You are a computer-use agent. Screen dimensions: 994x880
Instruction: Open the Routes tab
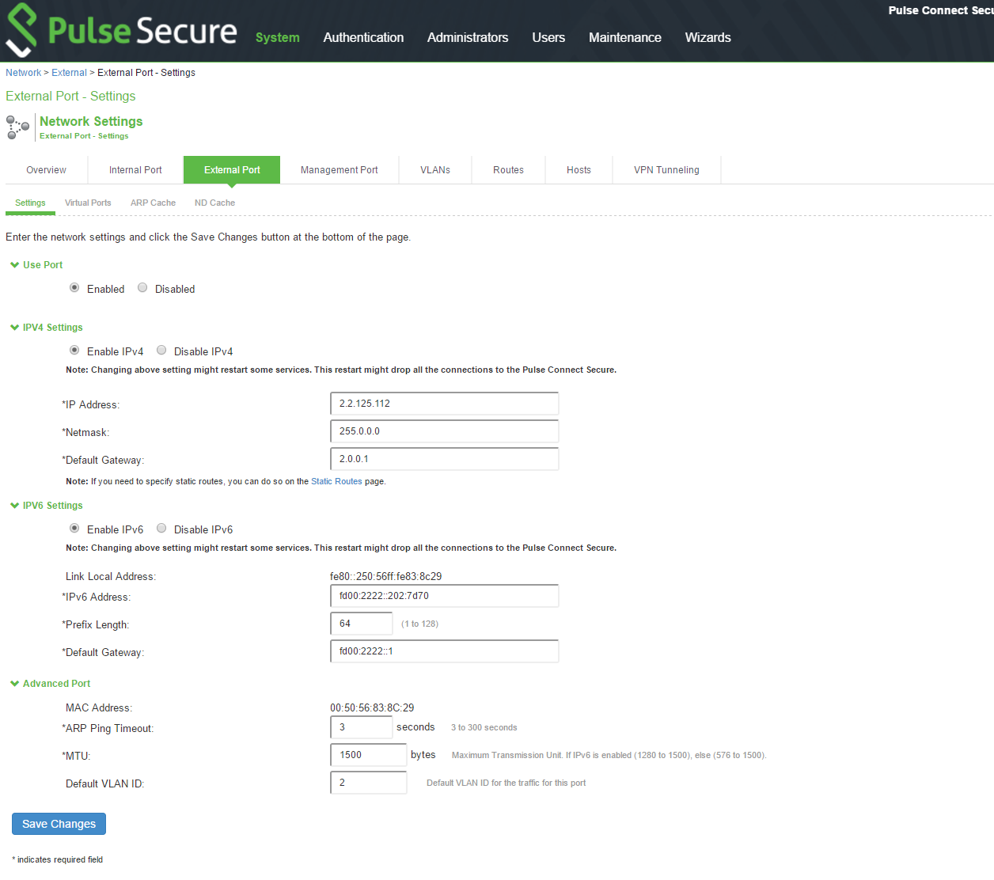point(509,170)
